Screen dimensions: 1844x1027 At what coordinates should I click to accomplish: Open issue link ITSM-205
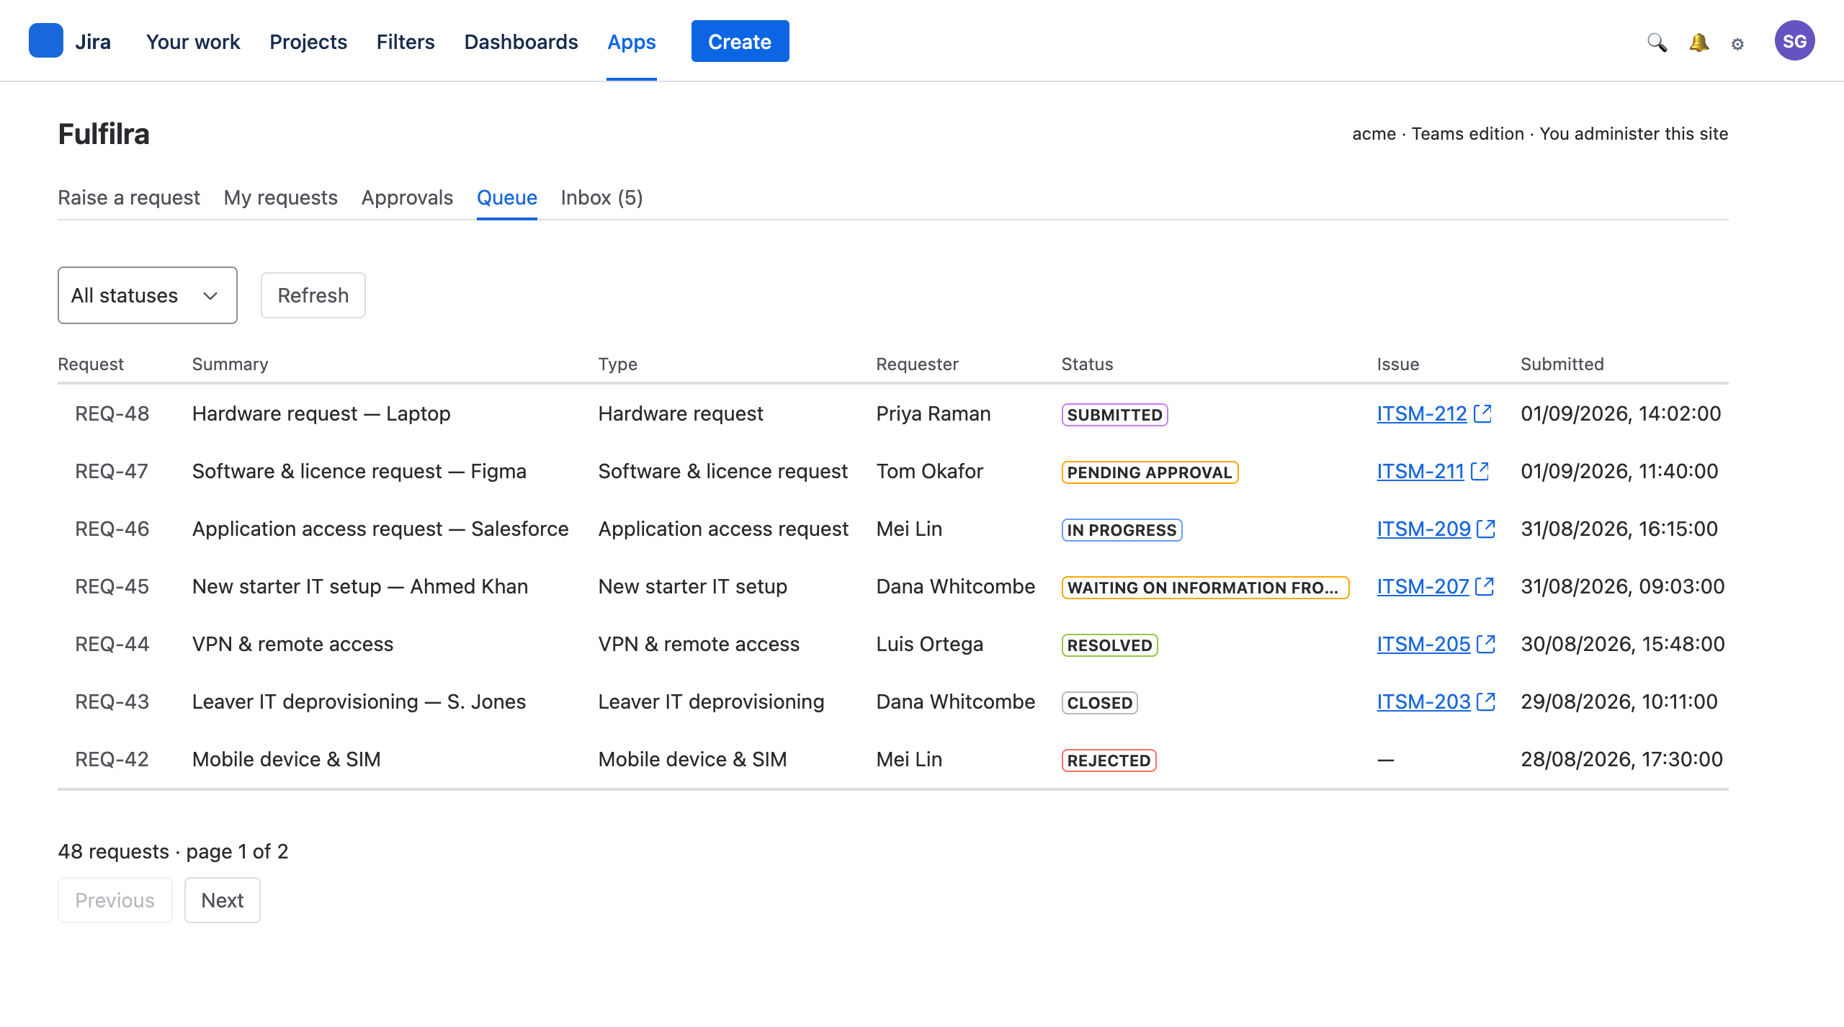(1423, 644)
